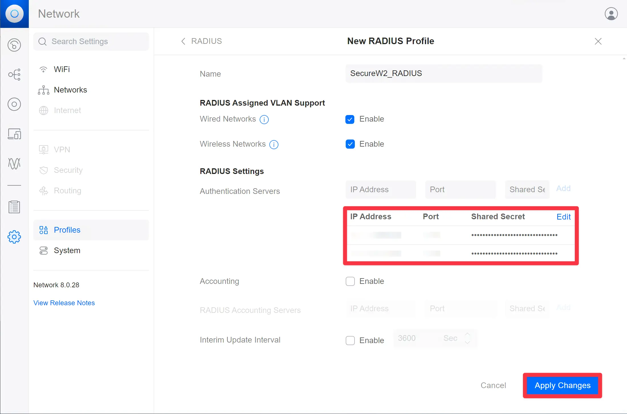
Task: Click the settings gear icon in left rail
Action: click(x=14, y=237)
